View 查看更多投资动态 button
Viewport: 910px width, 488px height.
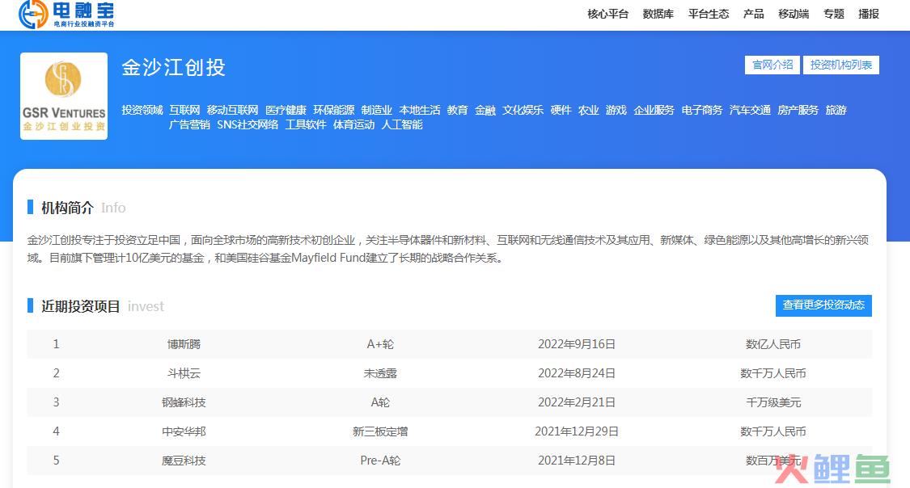tap(823, 305)
